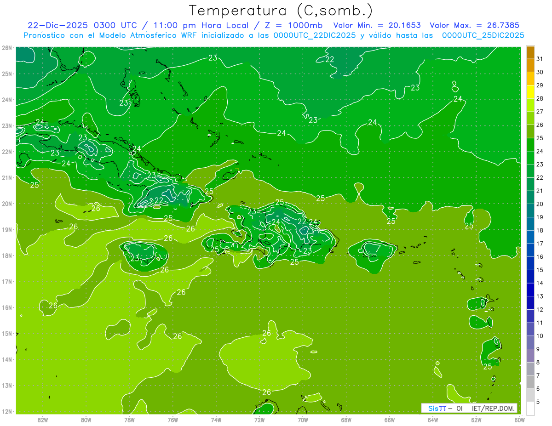Click the colorbar label '5'
This screenshot has width=552, height=426.
click(538, 402)
